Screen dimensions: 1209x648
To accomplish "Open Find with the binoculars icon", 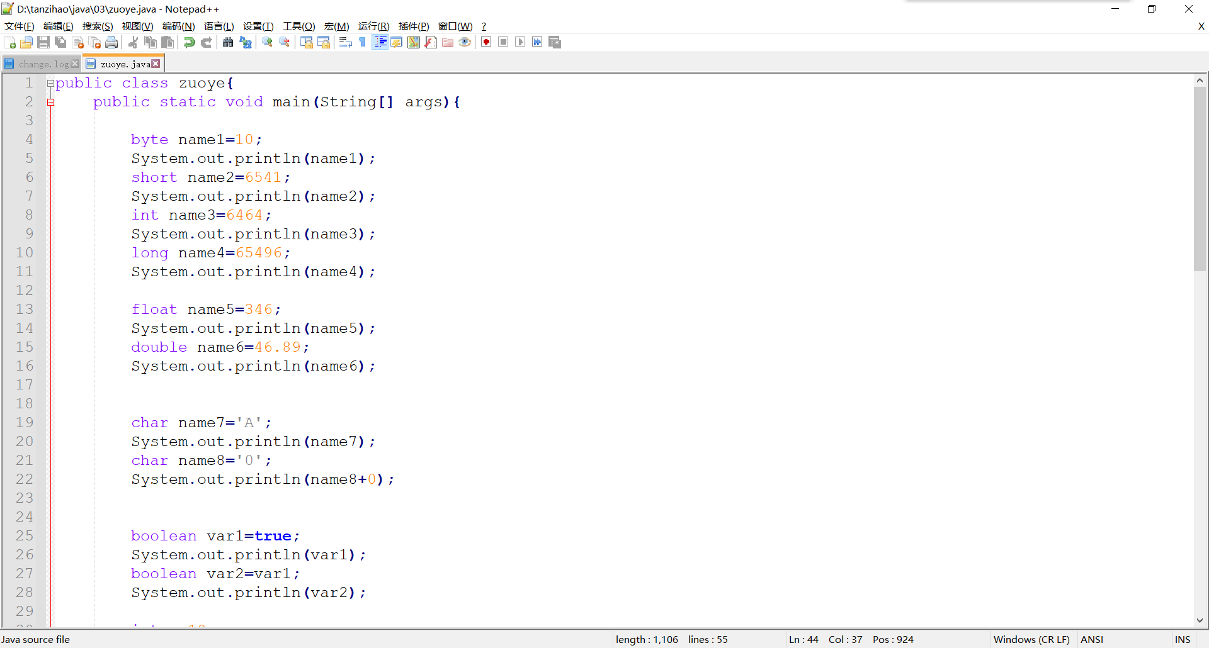I will (228, 42).
